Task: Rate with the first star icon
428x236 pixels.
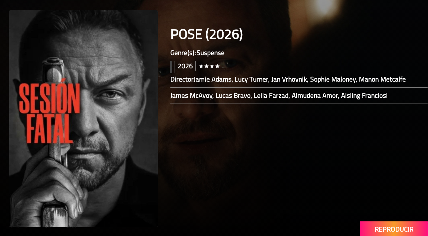Action: point(201,66)
